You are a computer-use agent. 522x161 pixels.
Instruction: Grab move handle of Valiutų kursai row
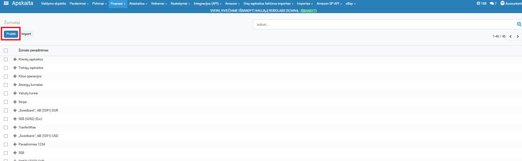point(15,93)
